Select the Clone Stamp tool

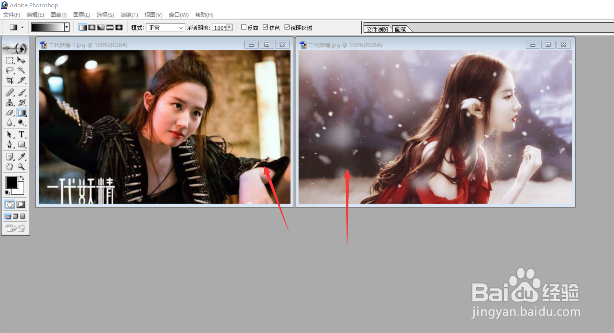10,103
